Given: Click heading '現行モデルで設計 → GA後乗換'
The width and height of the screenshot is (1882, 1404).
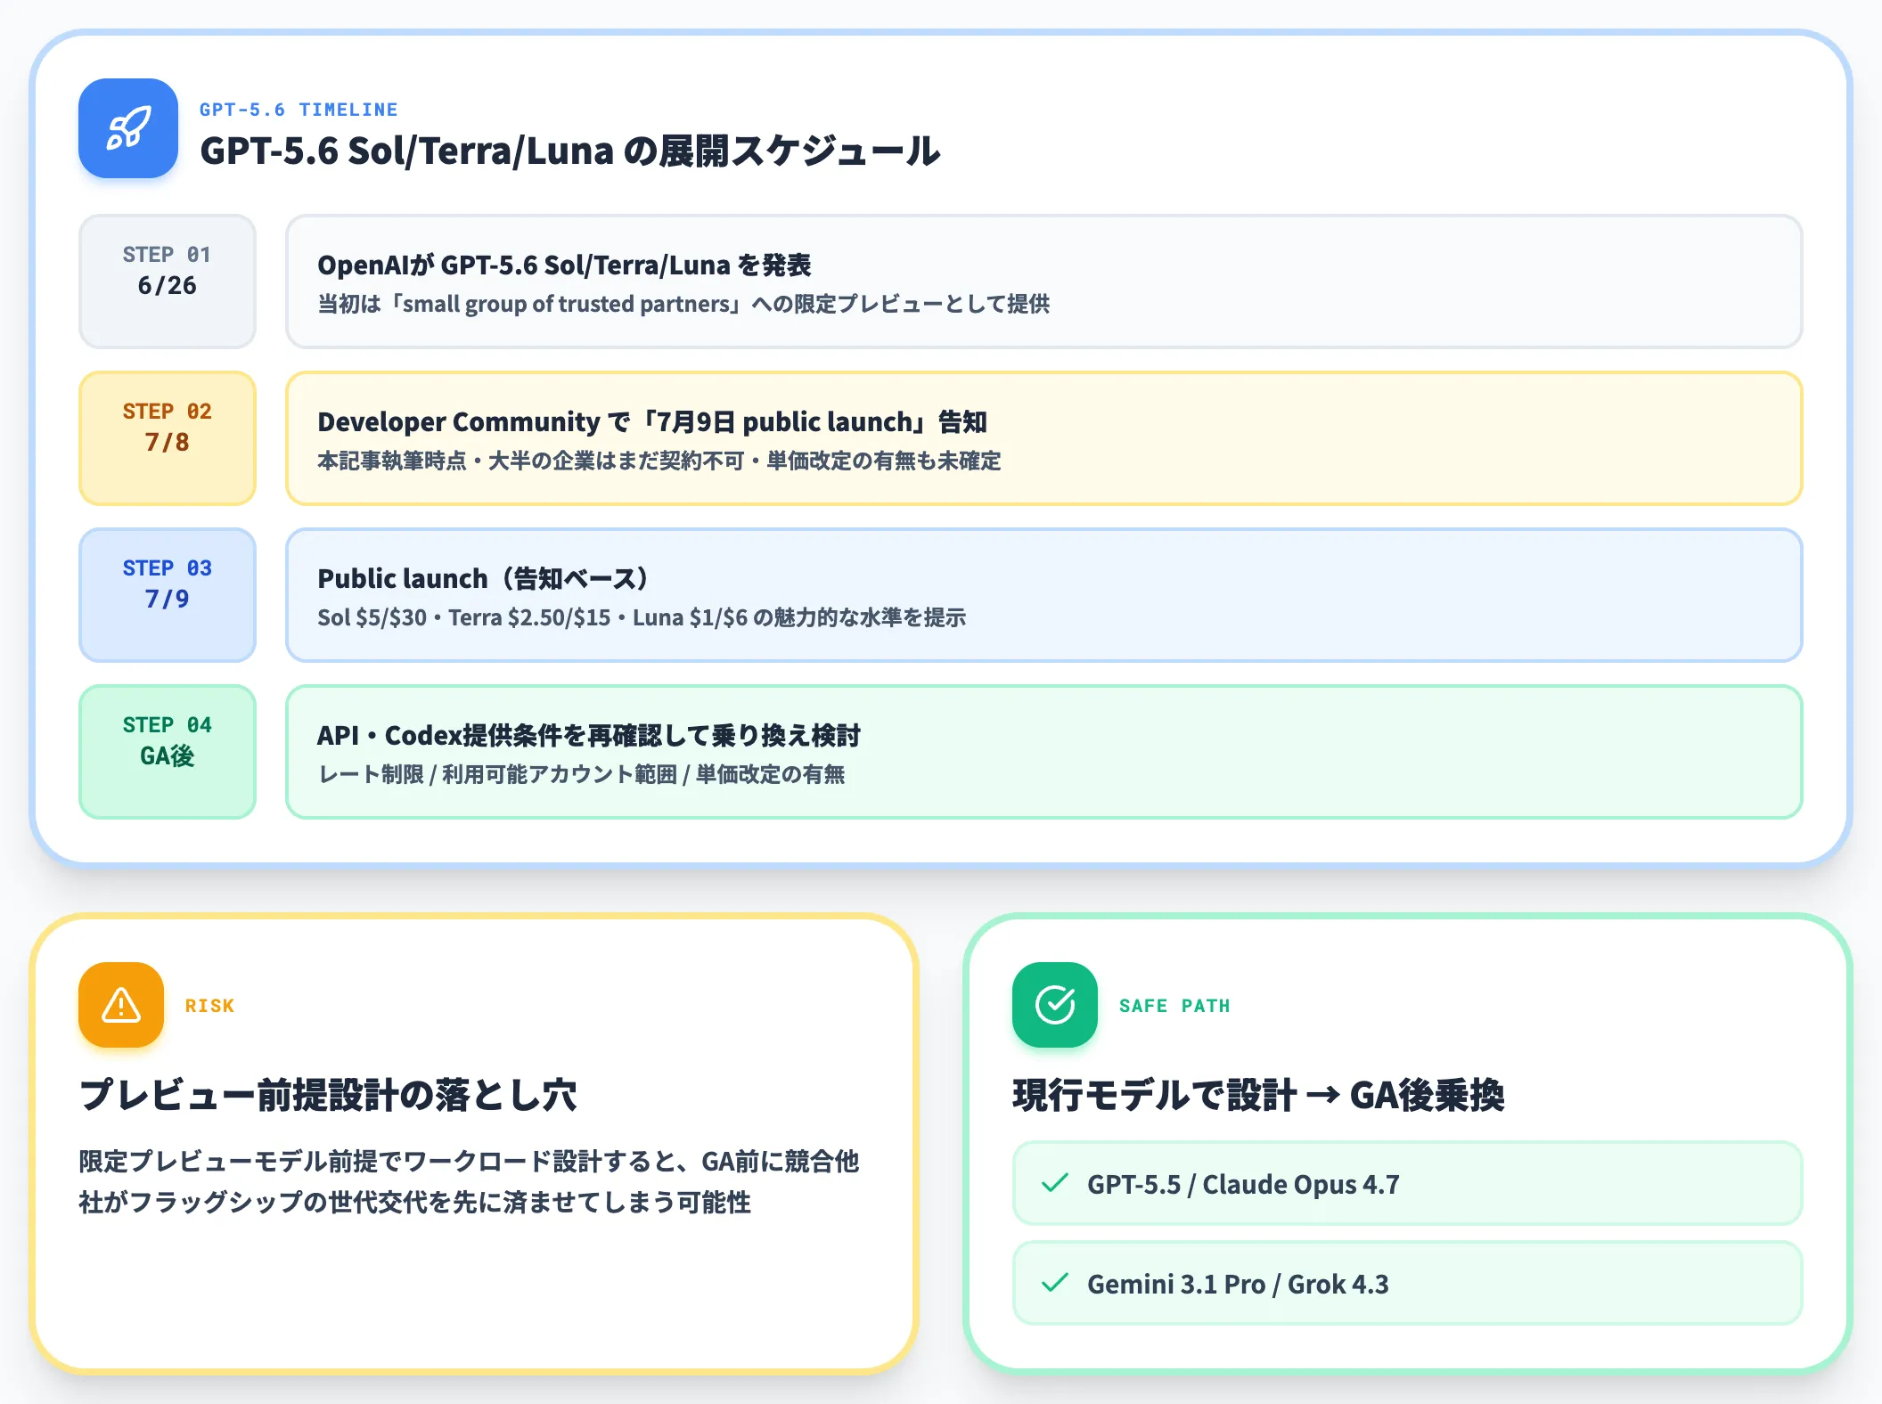Looking at the screenshot, I should [x=1258, y=1095].
